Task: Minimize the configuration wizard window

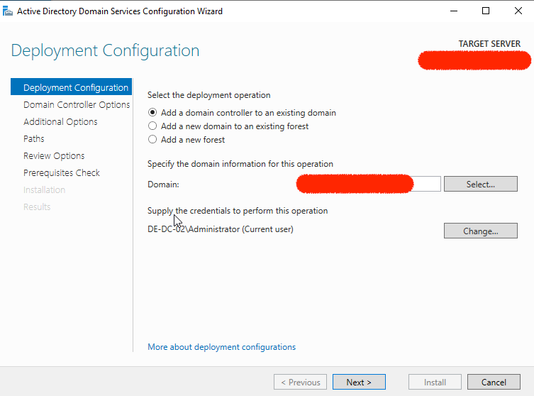Action: [x=453, y=11]
